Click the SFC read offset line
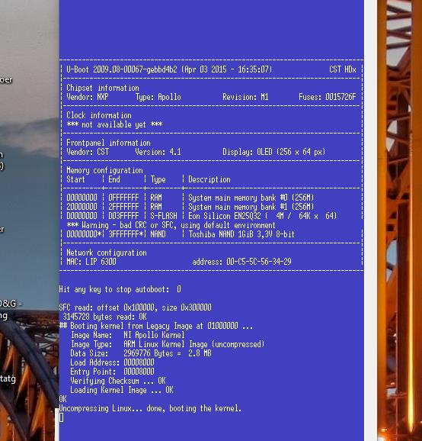Viewport: 422px width, 441px height. coord(135,307)
